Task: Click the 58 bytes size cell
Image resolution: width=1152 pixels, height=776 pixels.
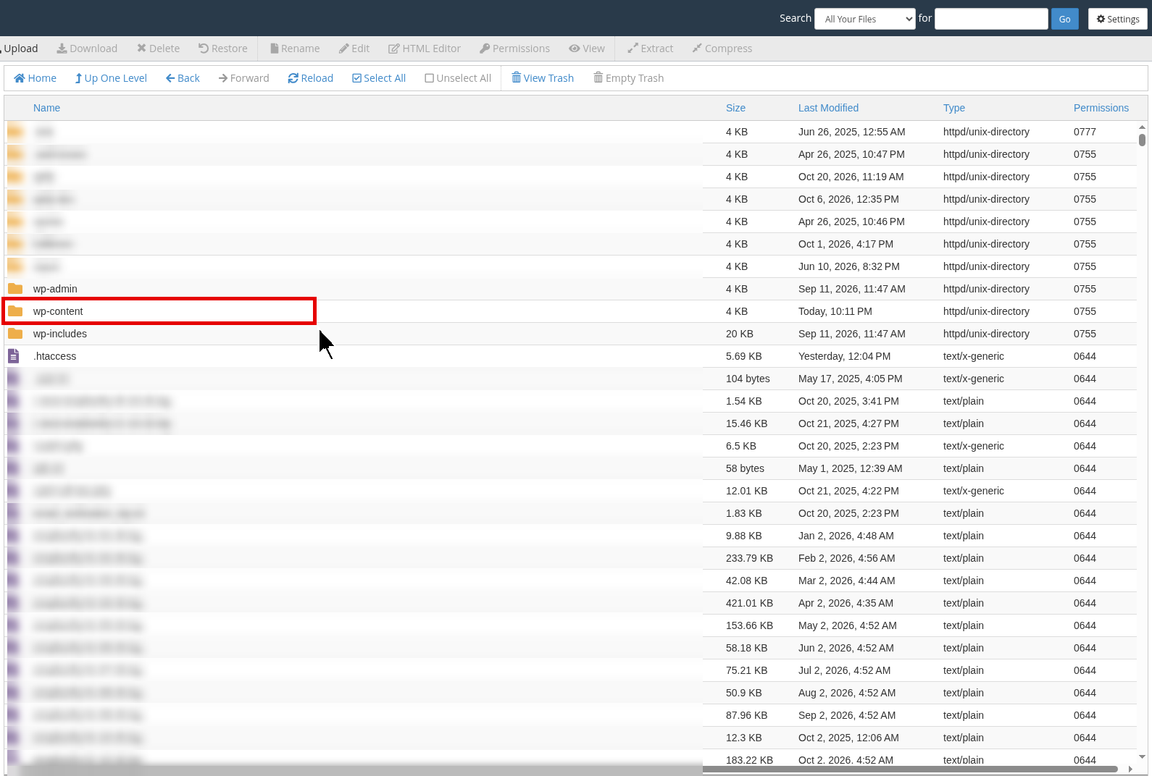Action: (x=745, y=468)
